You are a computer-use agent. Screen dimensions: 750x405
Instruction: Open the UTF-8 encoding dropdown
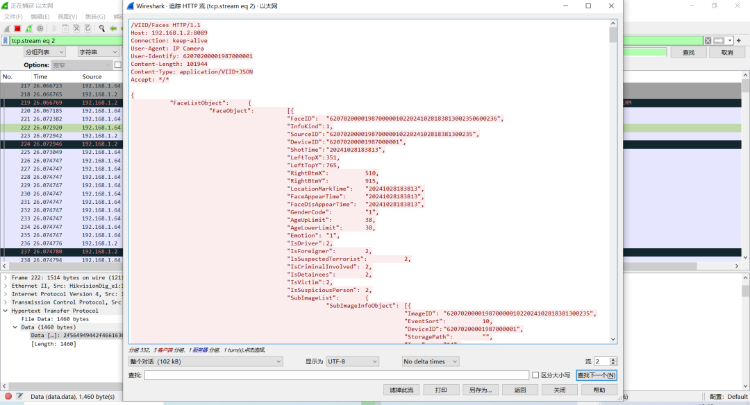coord(353,361)
